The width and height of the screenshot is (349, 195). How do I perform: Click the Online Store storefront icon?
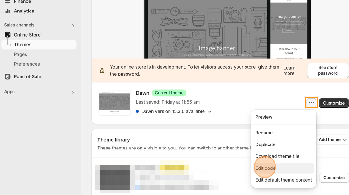(x=7, y=35)
